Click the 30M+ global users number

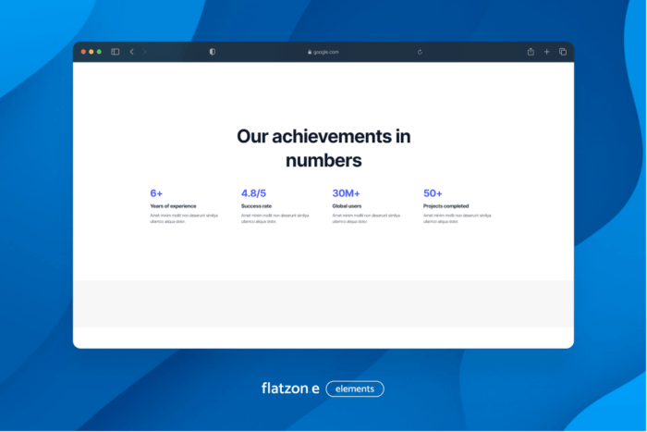point(346,193)
